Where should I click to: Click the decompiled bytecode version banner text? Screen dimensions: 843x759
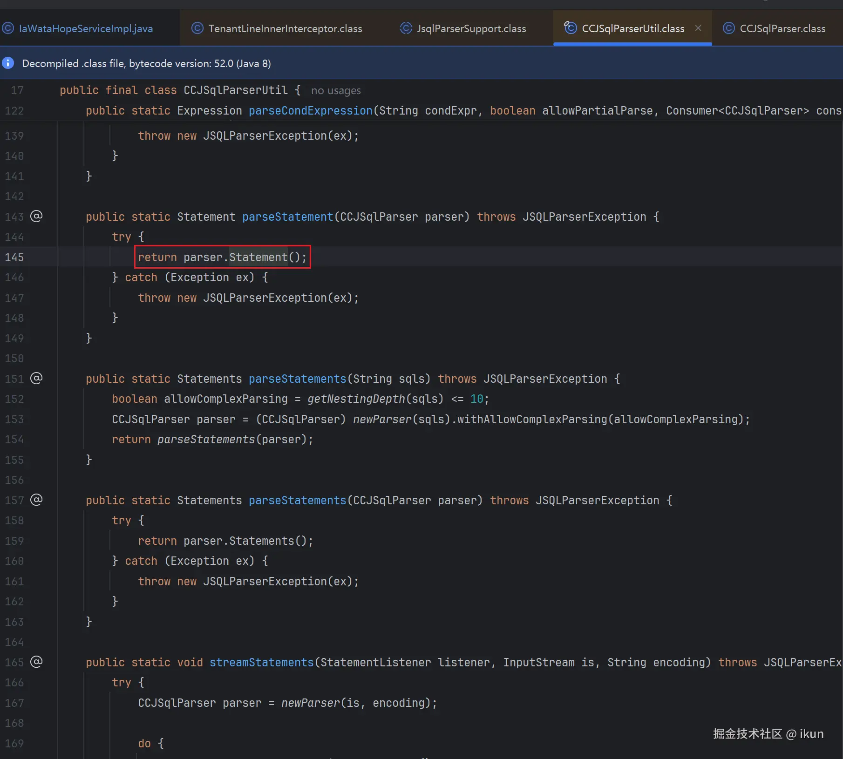146,63
